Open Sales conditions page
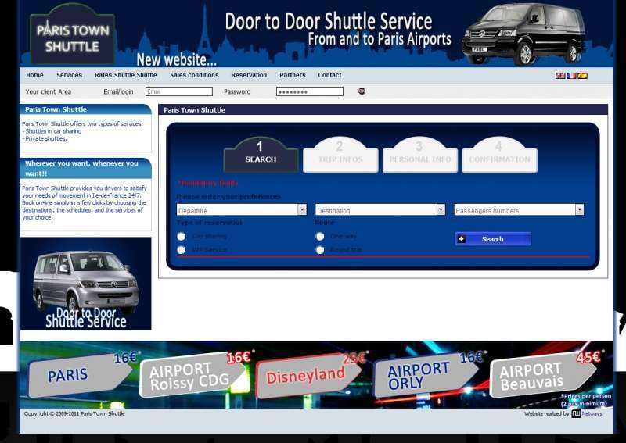The height and width of the screenshot is (443, 626). (x=194, y=75)
